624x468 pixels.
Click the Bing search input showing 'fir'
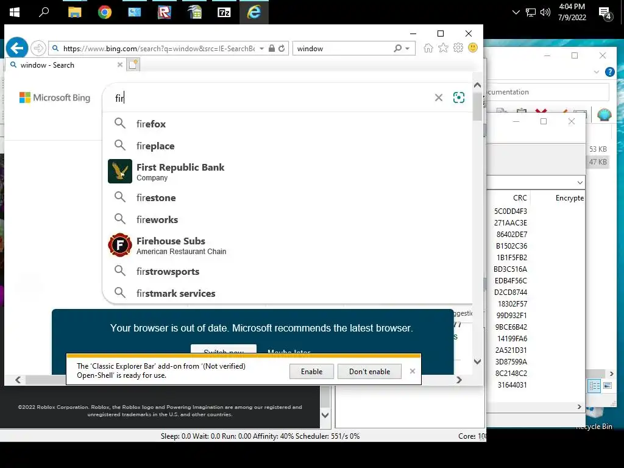pos(271,97)
